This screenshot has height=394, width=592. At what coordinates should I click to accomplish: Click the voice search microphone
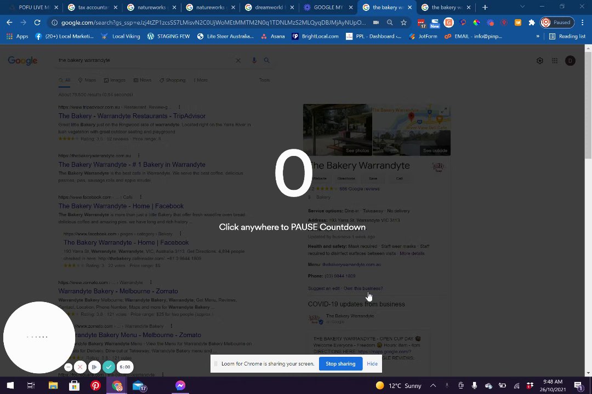[254, 60]
